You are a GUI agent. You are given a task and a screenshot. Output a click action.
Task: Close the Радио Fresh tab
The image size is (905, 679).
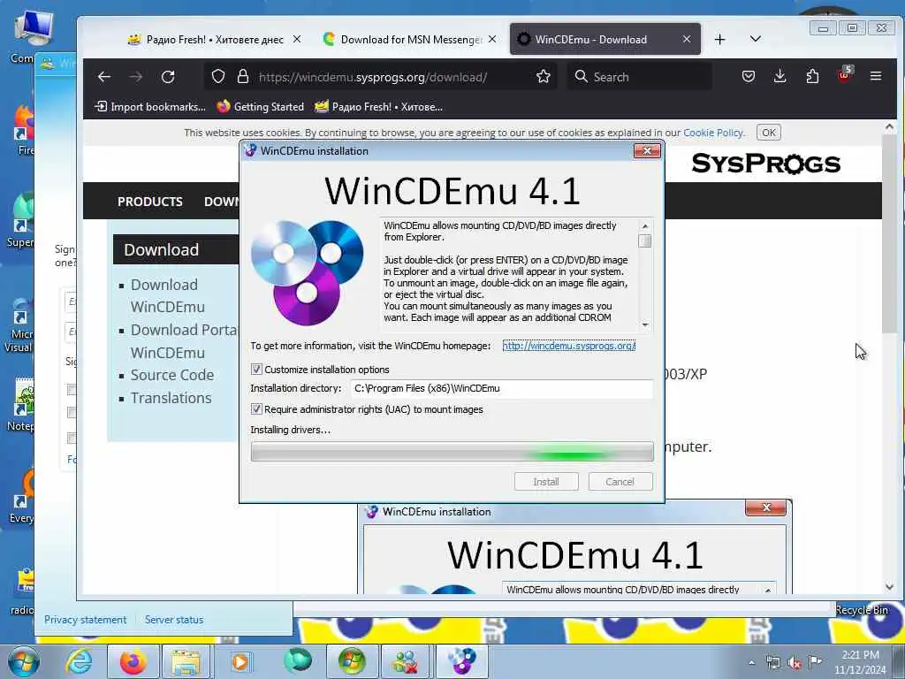click(x=297, y=39)
